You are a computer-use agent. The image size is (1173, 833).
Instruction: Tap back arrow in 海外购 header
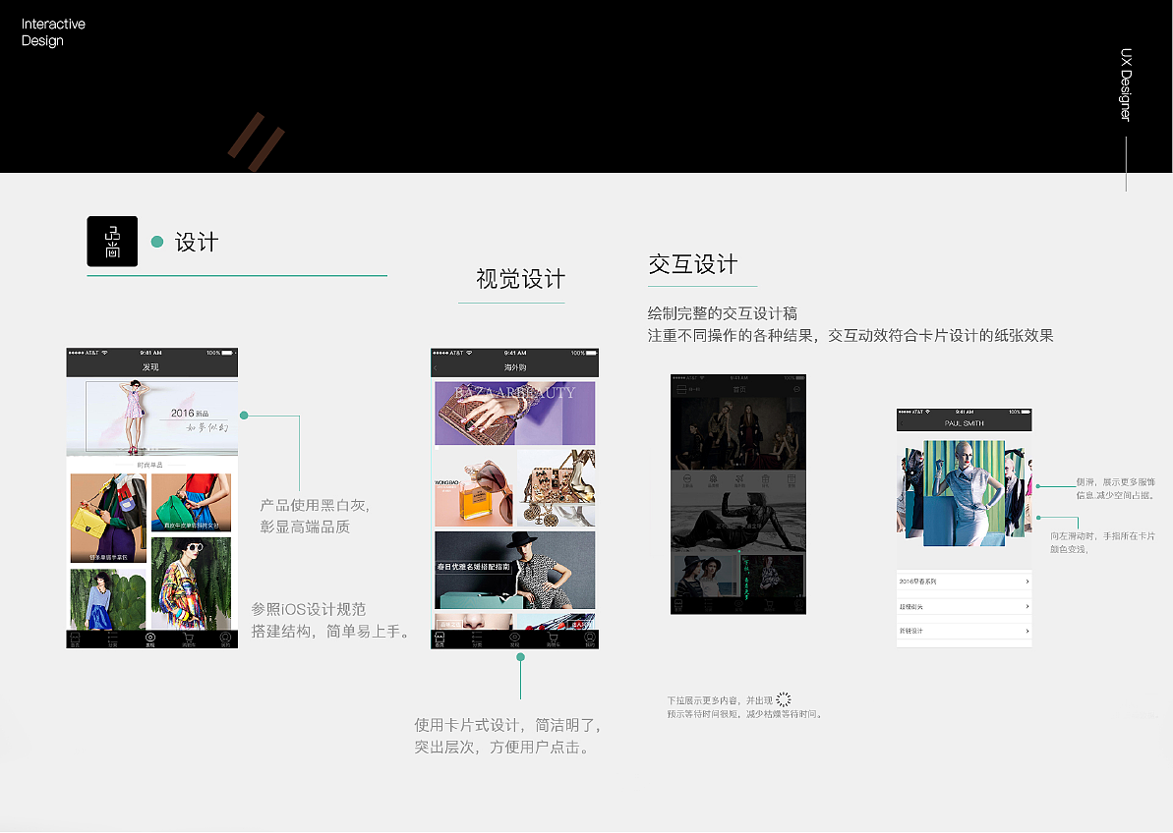coord(437,367)
